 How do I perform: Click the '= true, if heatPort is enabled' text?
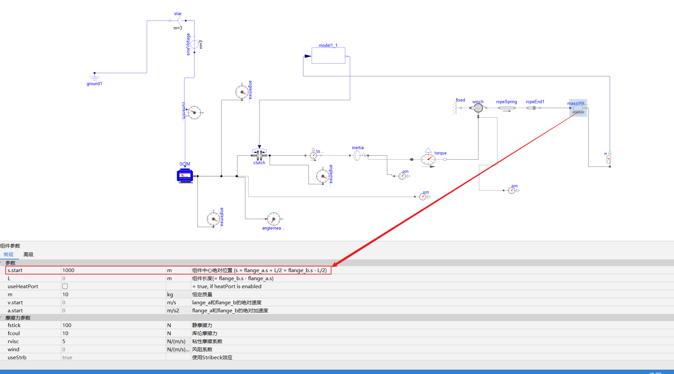click(227, 286)
